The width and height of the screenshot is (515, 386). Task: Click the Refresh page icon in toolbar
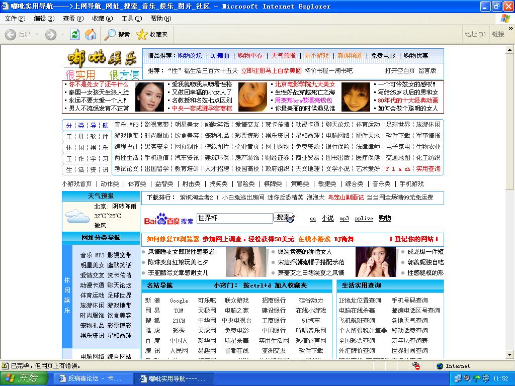(74, 34)
